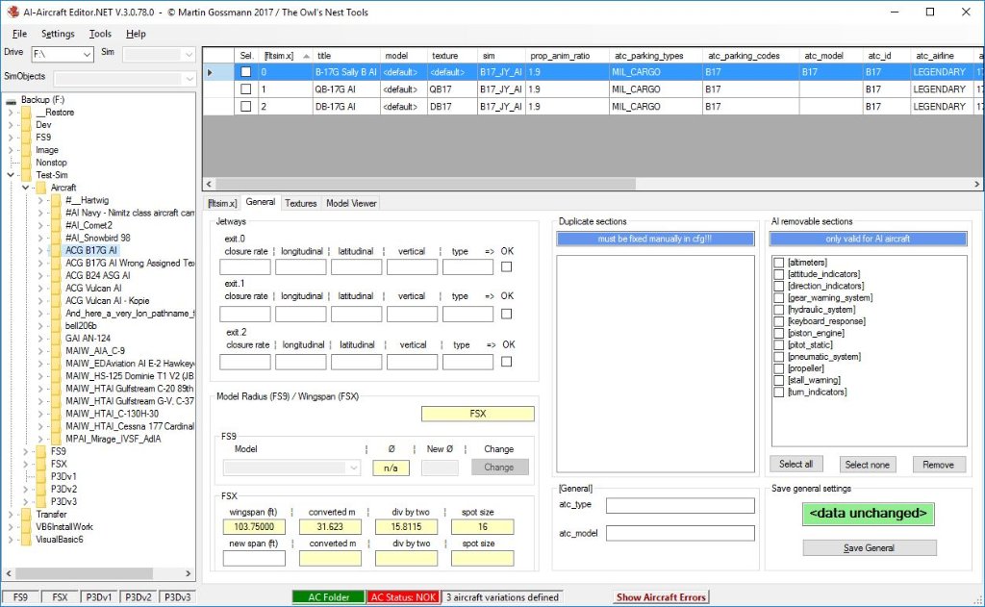Check the [turn_indicators] checkbox
Viewport: 985px width, 607px height.
779,392
